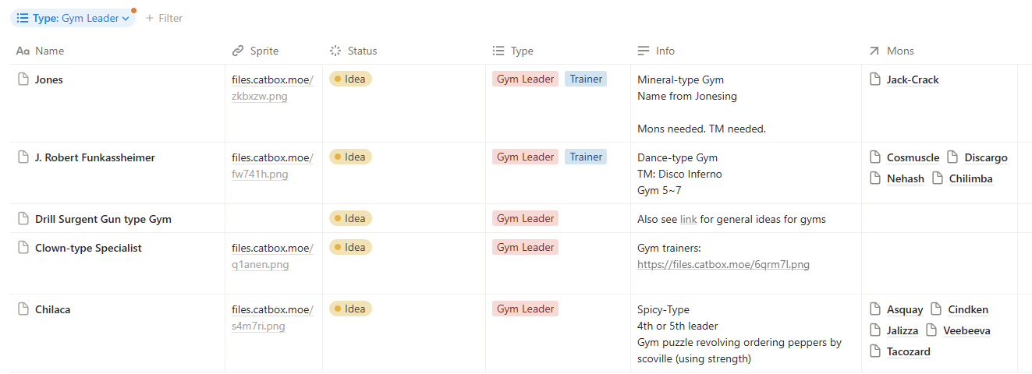The image size is (1032, 374).
Task: Click Idea status of Drill Surgent row
Action: coord(350,218)
